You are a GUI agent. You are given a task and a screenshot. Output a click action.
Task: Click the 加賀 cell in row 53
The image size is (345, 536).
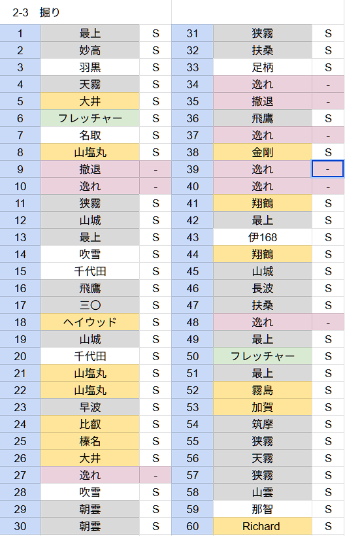(x=262, y=407)
